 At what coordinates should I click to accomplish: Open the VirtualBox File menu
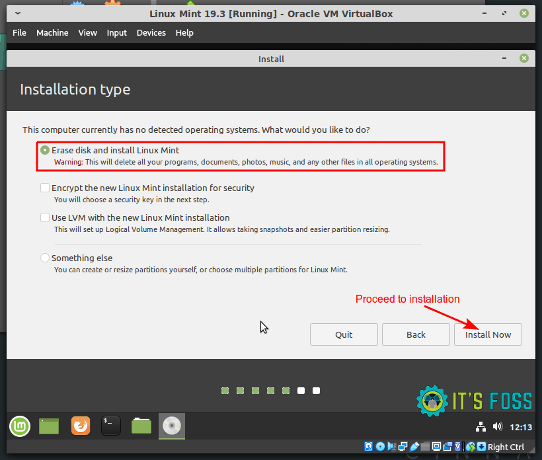[19, 32]
